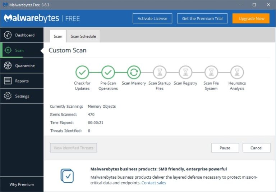Select the Scan tab
This screenshot has width=276, height=192.
click(x=58, y=36)
